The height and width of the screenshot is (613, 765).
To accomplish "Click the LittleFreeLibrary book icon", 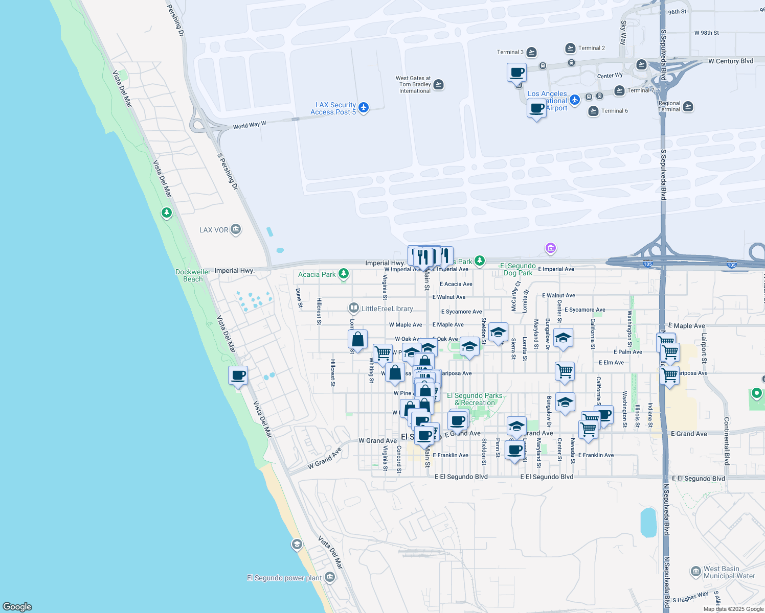I will click(353, 308).
